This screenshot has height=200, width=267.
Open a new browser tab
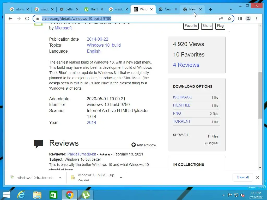210,9
